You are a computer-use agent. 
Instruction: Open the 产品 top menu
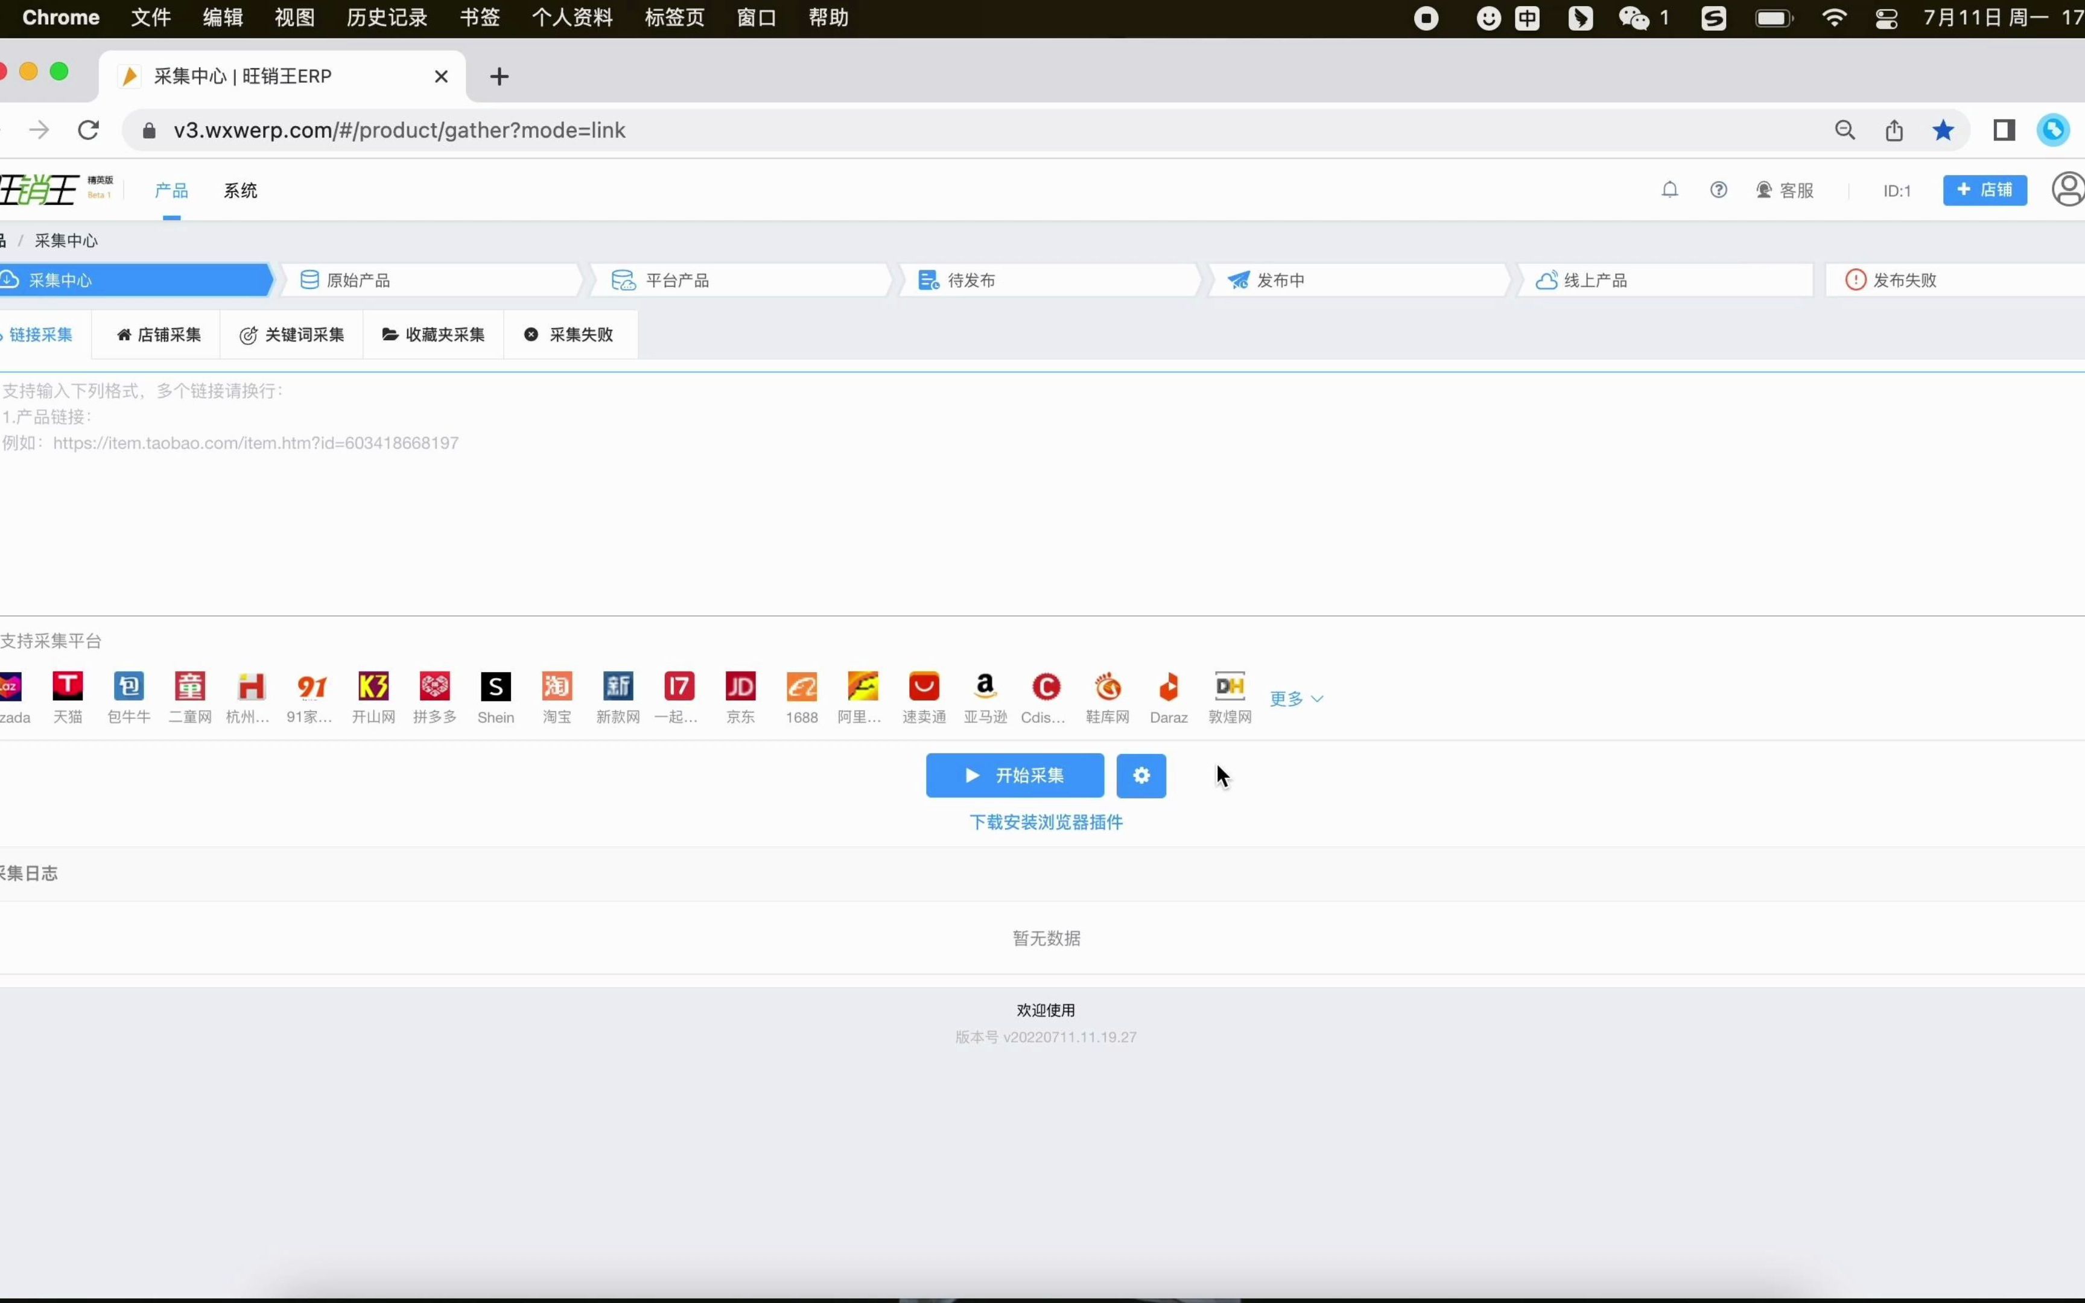click(171, 191)
